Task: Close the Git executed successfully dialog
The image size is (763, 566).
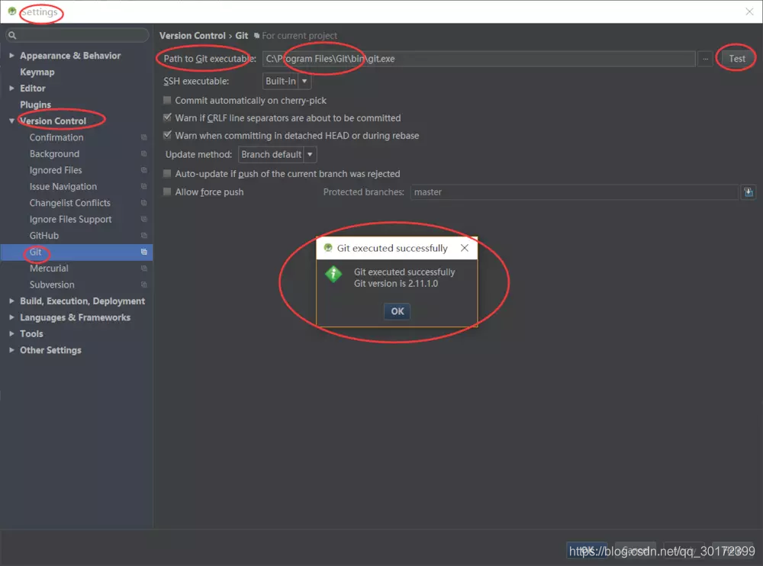Action: tap(465, 248)
